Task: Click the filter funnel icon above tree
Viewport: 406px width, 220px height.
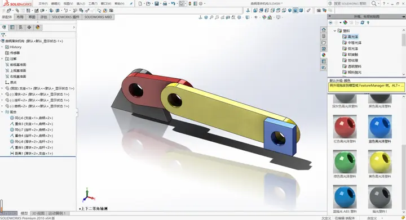Action: click(3, 35)
